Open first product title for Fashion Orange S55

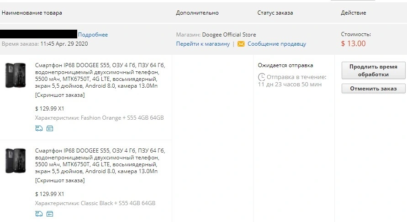click(100, 75)
